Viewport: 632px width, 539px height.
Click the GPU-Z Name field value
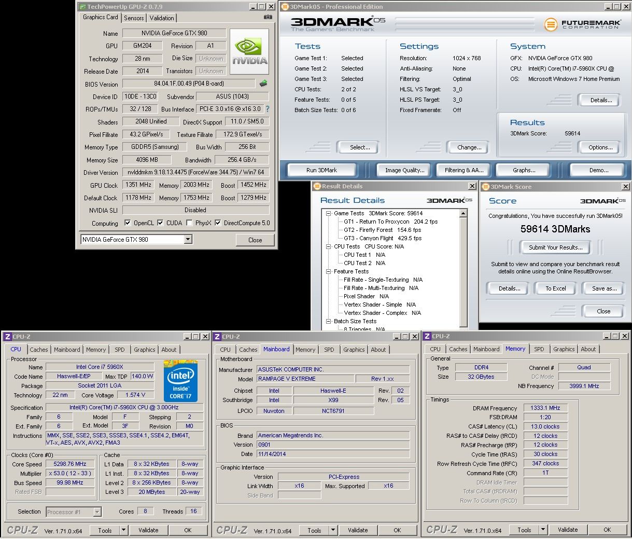coord(175,33)
